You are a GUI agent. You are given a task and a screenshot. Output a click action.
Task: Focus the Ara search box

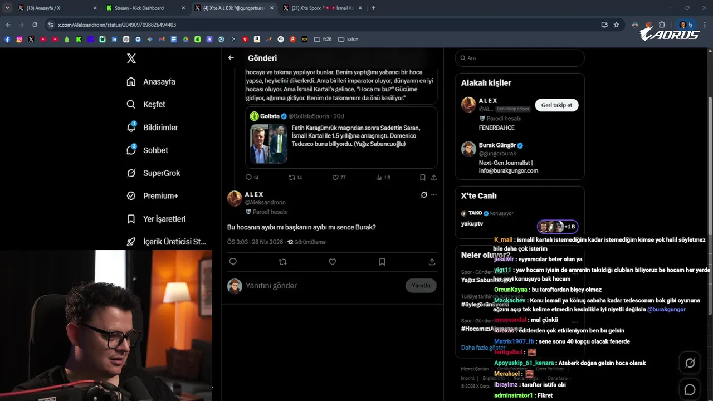[x=520, y=58]
